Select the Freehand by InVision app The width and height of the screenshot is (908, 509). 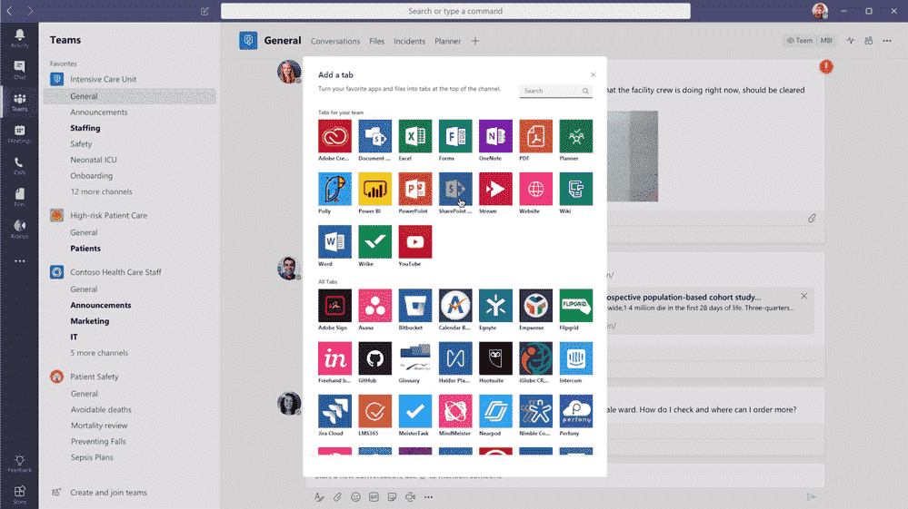(x=334, y=358)
